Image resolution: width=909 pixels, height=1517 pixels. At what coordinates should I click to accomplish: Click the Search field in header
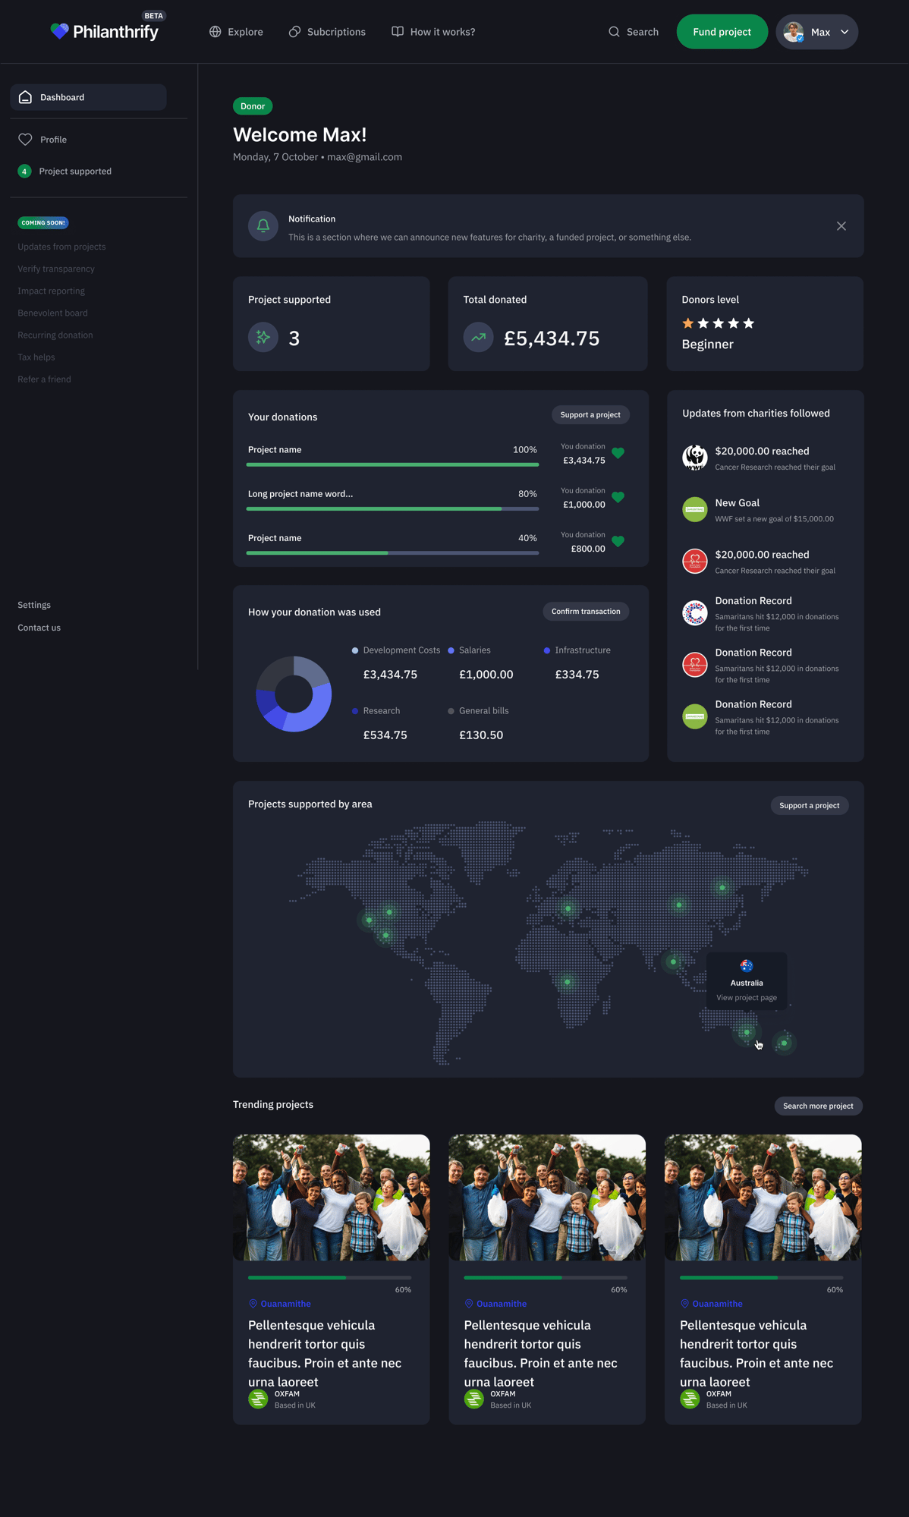(634, 32)
